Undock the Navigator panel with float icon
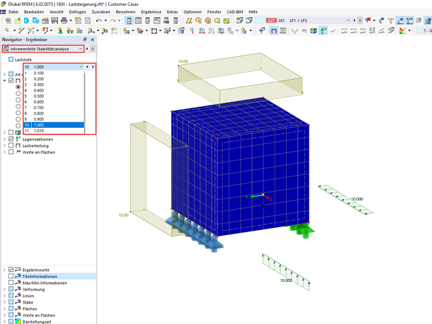432x324 pixels. [x=85, y=39]
